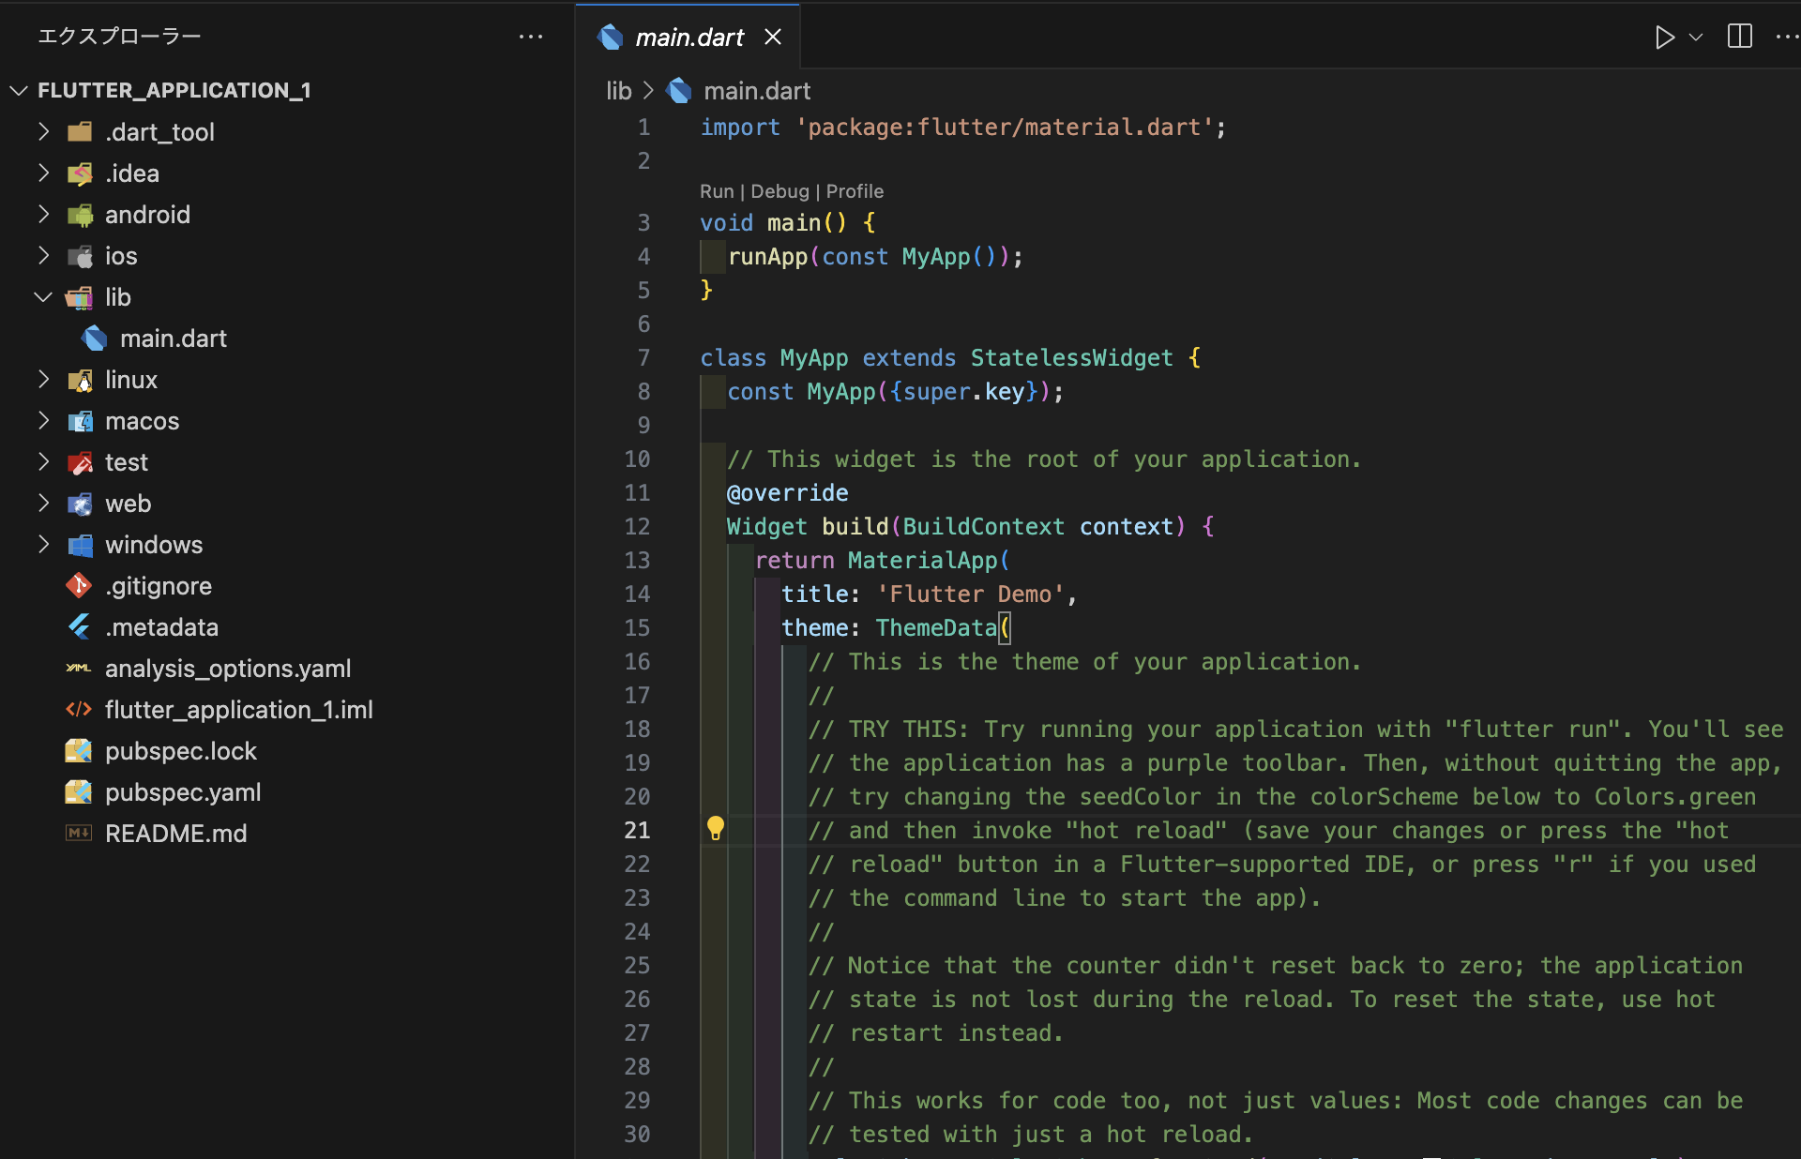
Task: Open the pubspec.yaml file
Action: [x=183, y=792]
